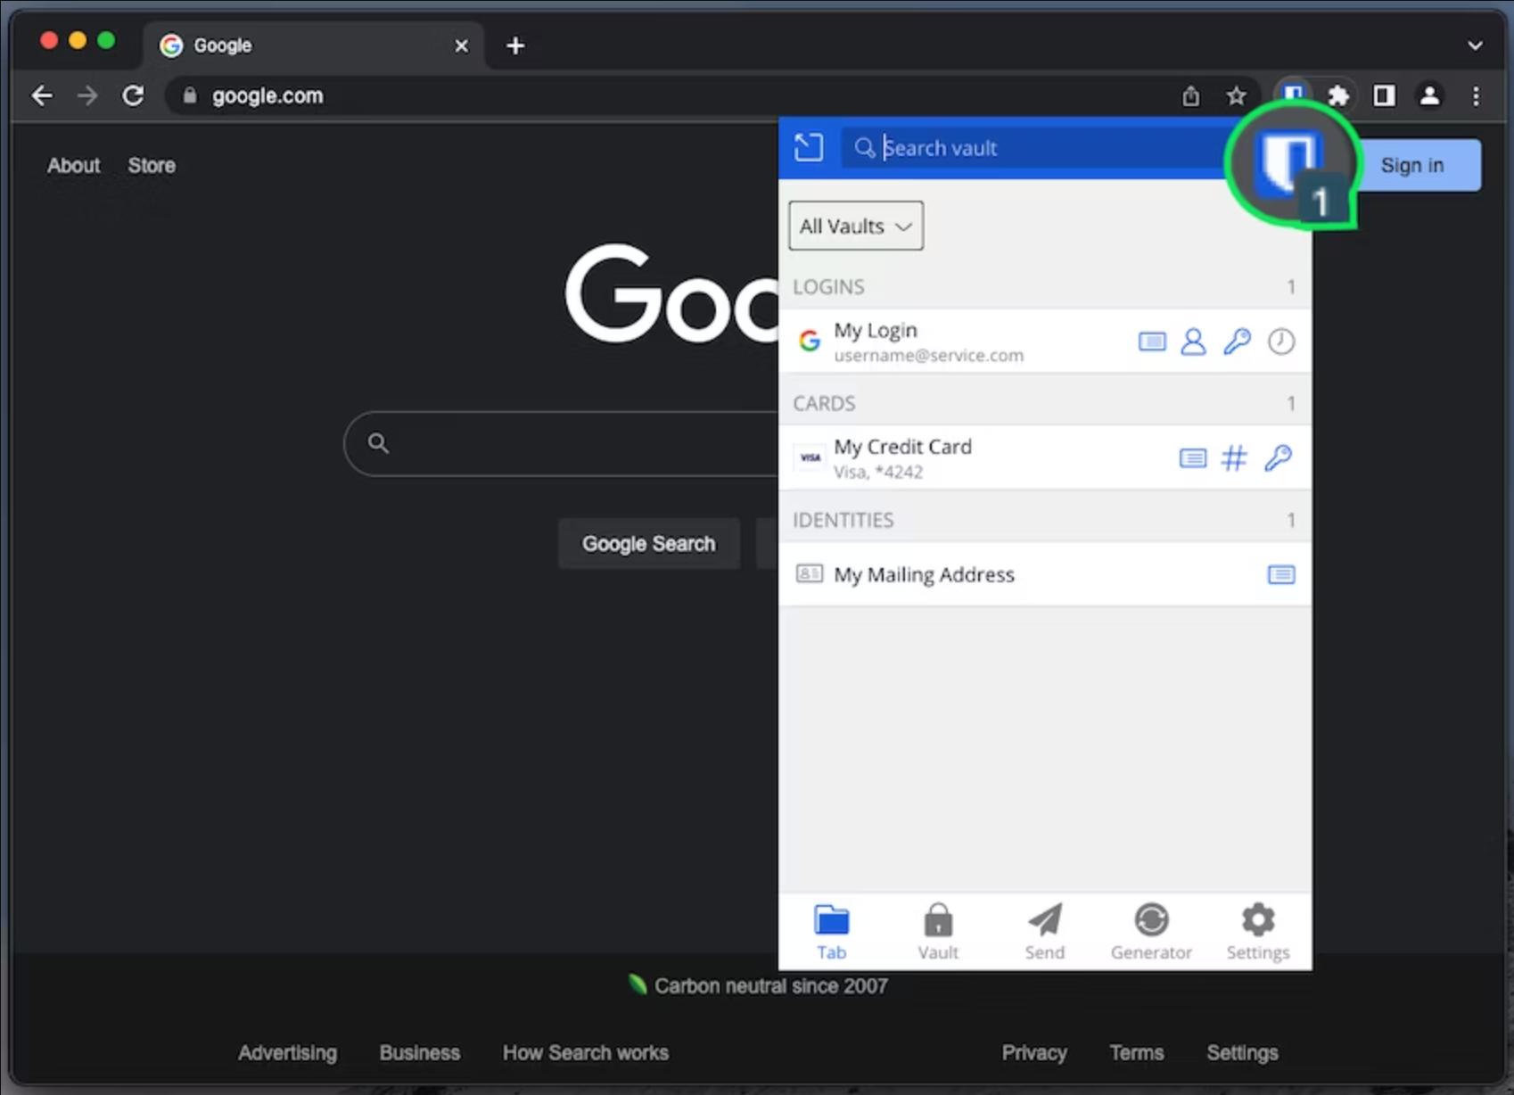The image size is (1514, 1095).
Task: Open the Business footer link
Action: [x=420, y=1053]
